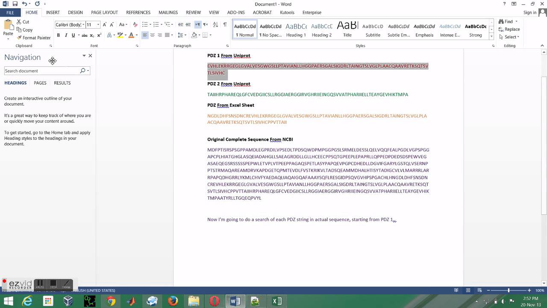Switch to the MAILINGS tab
The width and height of the screenshot is (547, 308).
pyautogui.click(x=168, y=12)
